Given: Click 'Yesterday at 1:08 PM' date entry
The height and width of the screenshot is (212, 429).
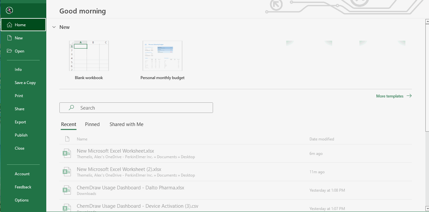Looking at the screenshot, I should coord(327,190).
